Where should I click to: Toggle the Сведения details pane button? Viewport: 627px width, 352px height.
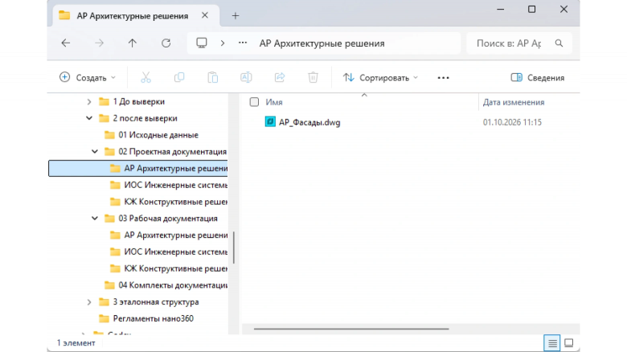[x=538, y=78]
